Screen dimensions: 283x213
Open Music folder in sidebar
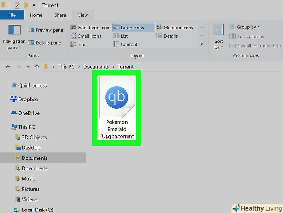click(25, 179)
